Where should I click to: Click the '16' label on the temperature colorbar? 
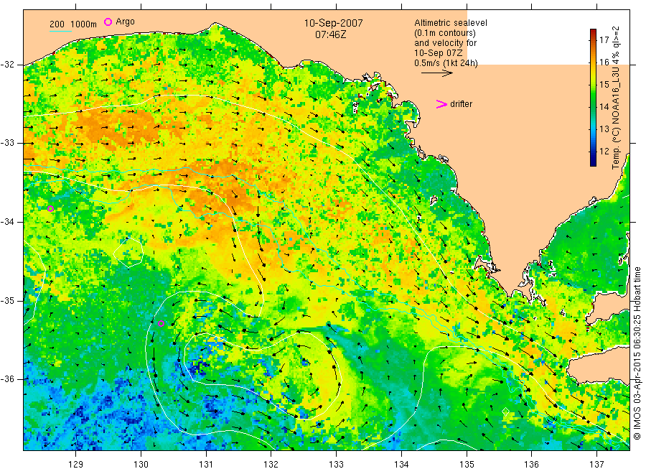[604, 62]
